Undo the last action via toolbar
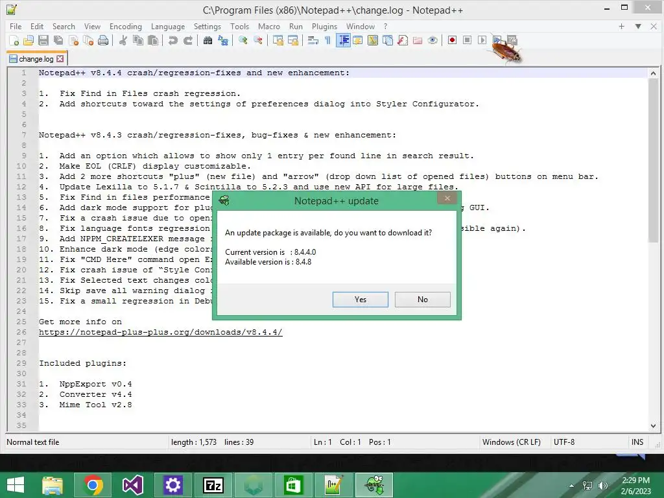The width and height of the screenshot is (664, 498). coord(172,41)
